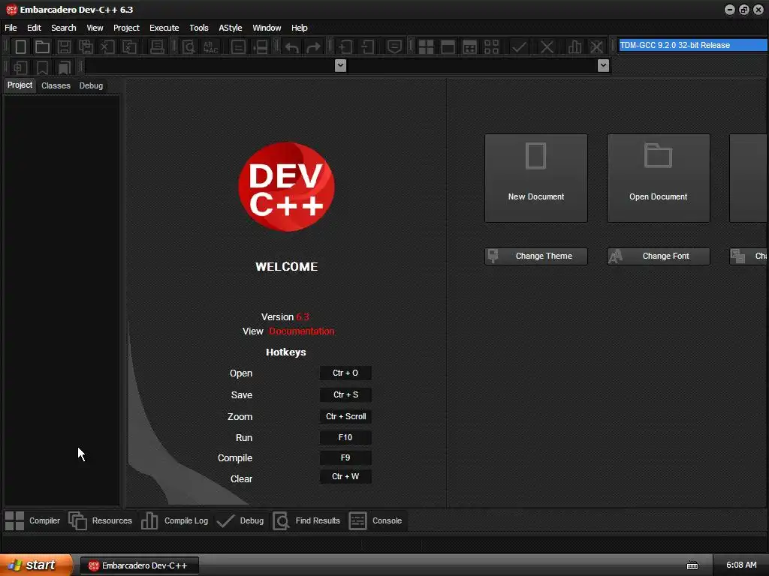Switch to the Classes side tab

coord(56,85)
